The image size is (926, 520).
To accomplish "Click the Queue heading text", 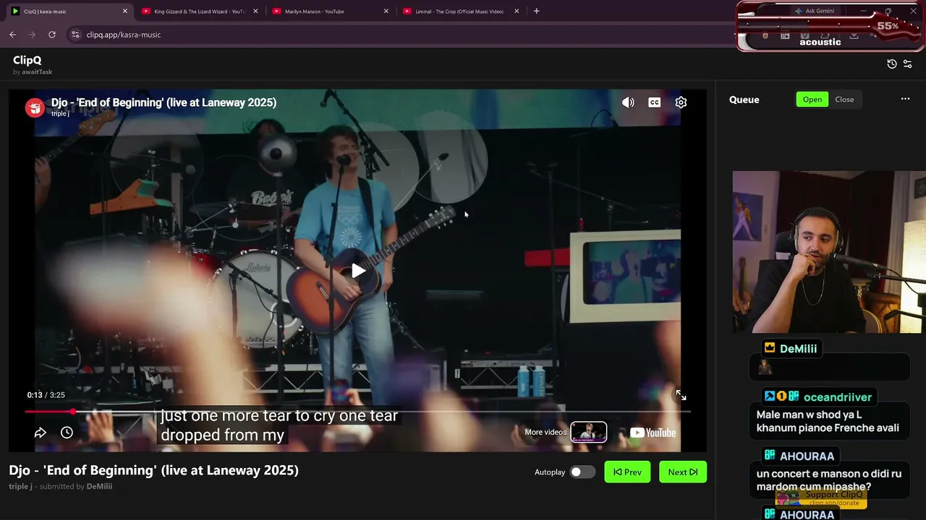I will 744,100.
